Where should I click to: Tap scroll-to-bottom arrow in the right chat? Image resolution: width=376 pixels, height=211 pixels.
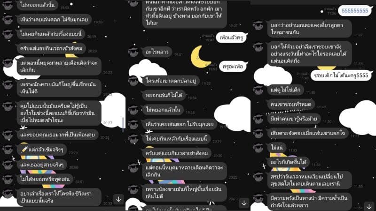point(369,206)
